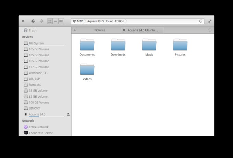
Task: Click the Trash bin icon
Action: click(x=26, y=30)
